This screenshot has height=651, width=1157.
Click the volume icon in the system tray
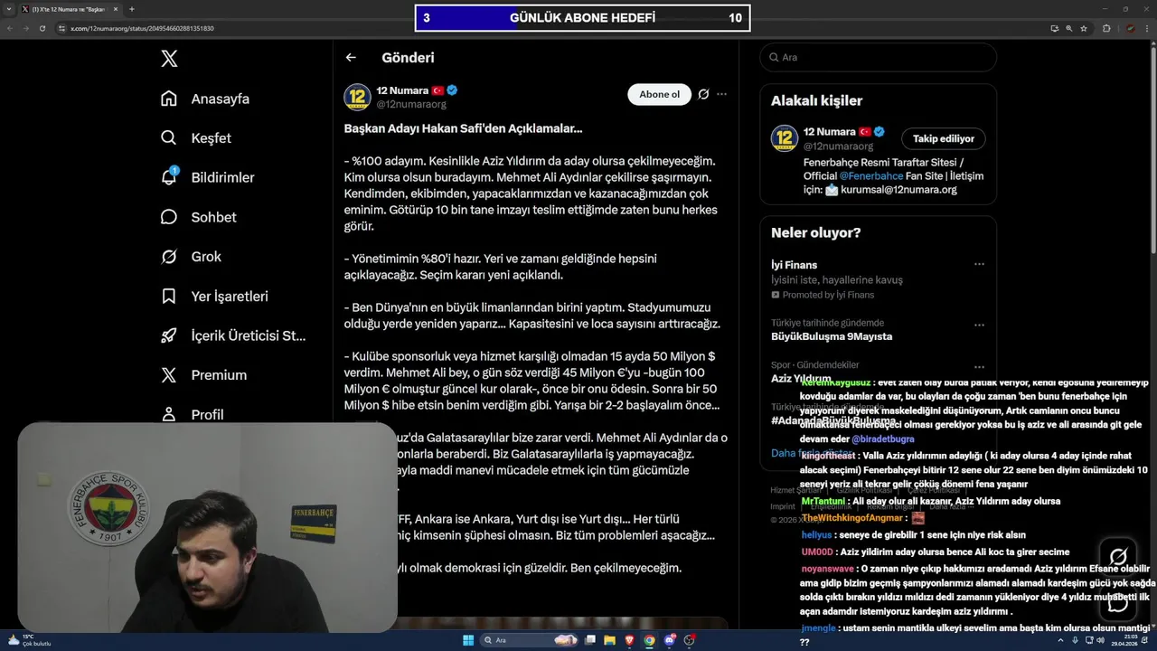tap(1100, 640)
